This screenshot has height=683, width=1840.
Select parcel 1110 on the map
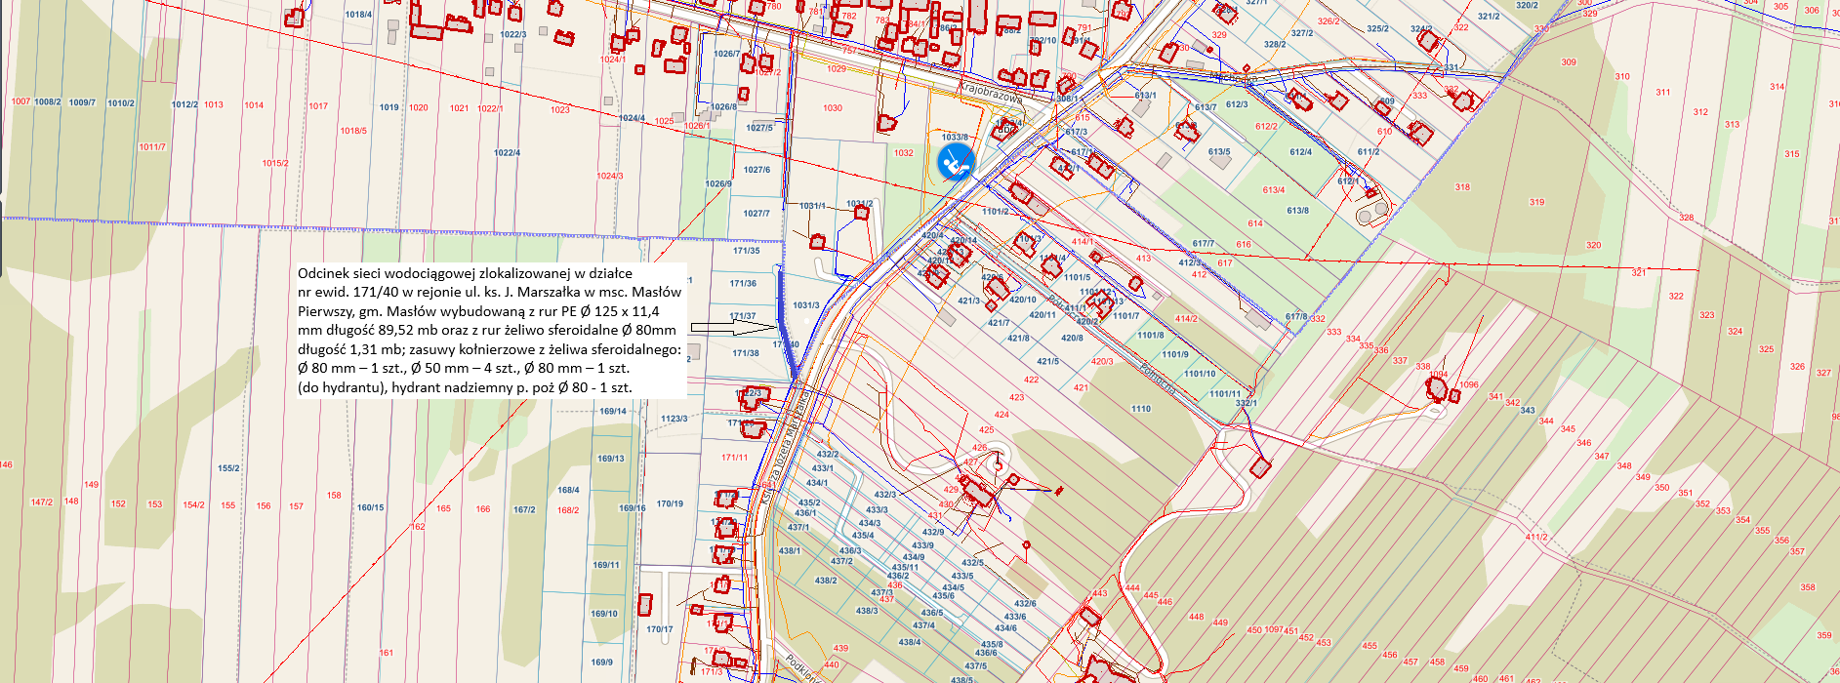(1141, 409)
